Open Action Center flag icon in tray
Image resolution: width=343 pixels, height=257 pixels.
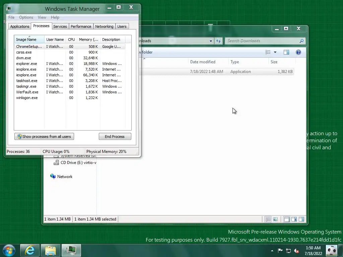click(280, 251)
